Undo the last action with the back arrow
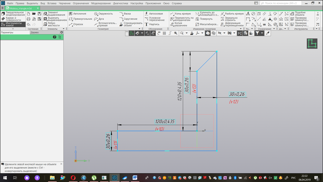This screenshot has width=323, height=182. pos(28,24)
